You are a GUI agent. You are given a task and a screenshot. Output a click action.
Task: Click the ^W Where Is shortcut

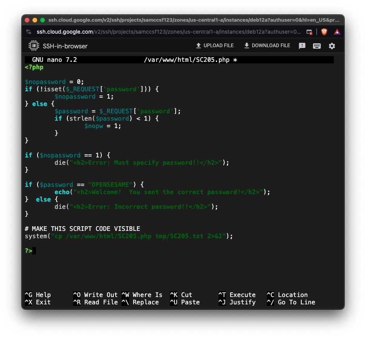[x=142, y=295]
